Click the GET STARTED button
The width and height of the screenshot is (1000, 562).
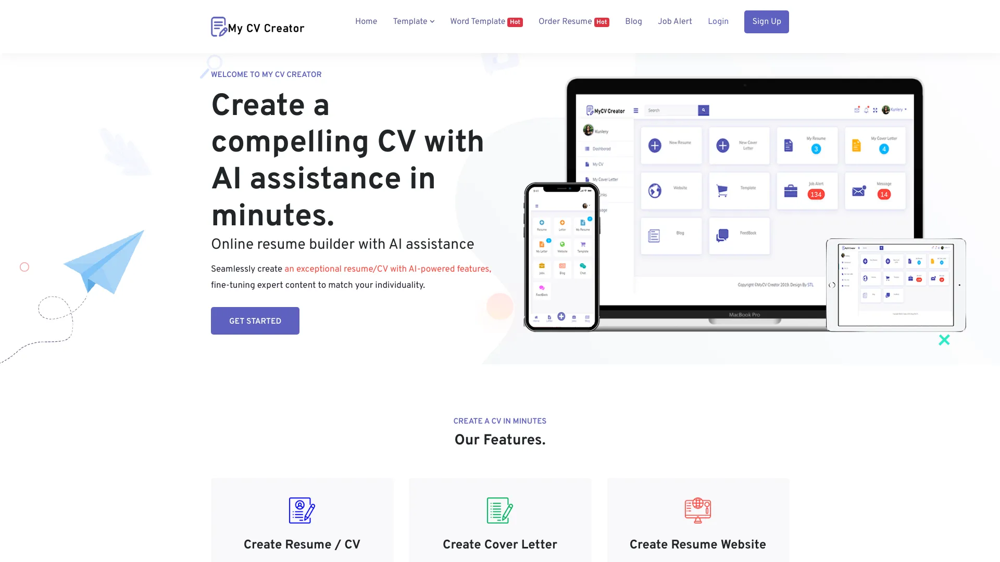[x=255, y=321]
